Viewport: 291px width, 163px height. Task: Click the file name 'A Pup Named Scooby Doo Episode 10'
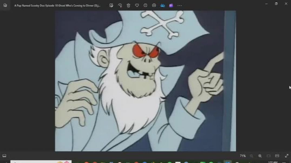[x=57, y=6]
